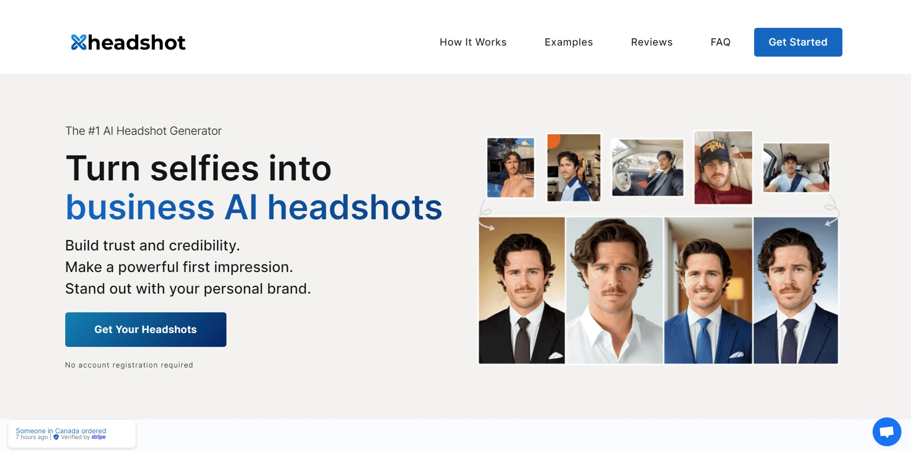Open the FAQ section
The width and height of the screenshot is (911, 451).
tap(721, 42)
